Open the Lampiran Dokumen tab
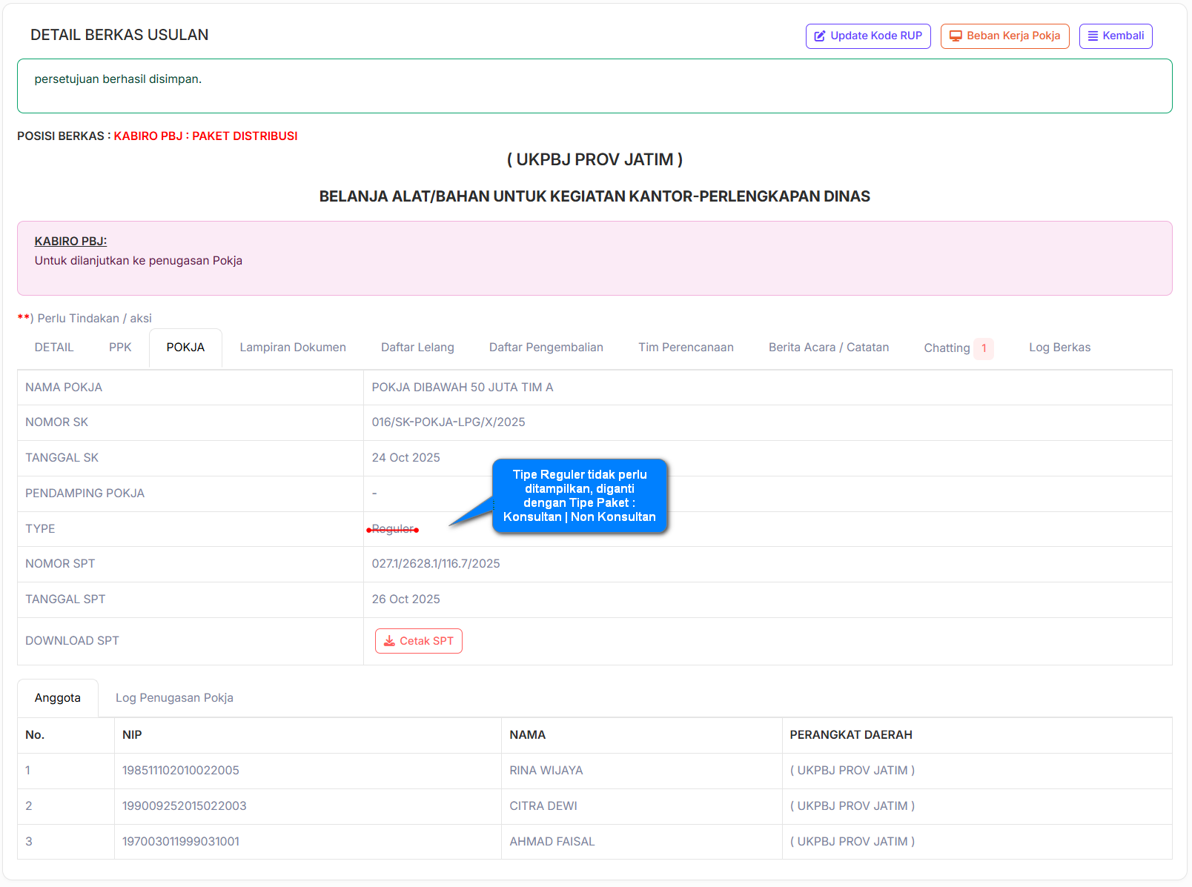Screen dimensions: 1192x887 (x=293, y=348)
